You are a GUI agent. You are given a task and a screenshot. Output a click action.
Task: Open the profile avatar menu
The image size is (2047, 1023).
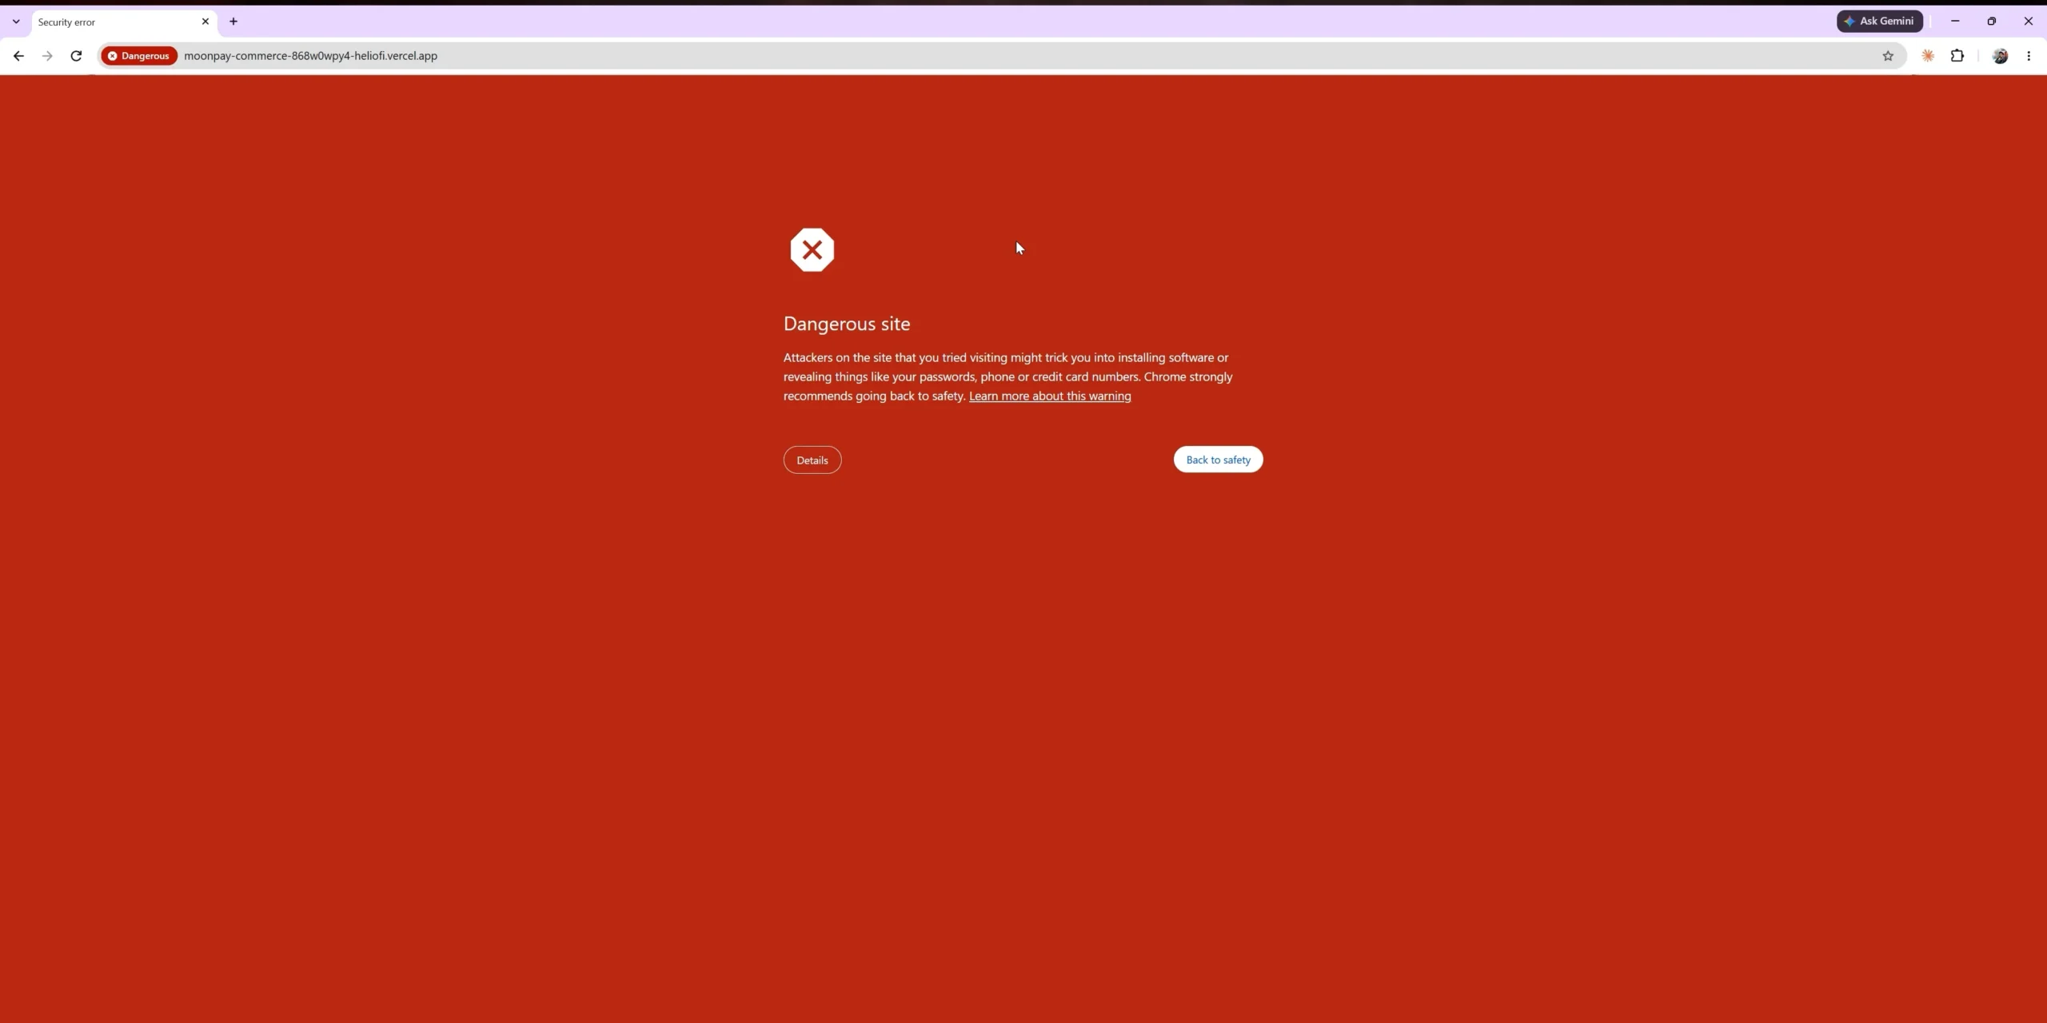click(2000, 56)
